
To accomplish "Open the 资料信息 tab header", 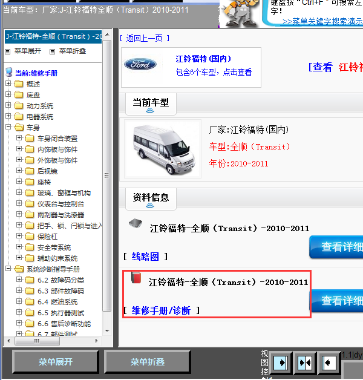I will pos(151,199).
